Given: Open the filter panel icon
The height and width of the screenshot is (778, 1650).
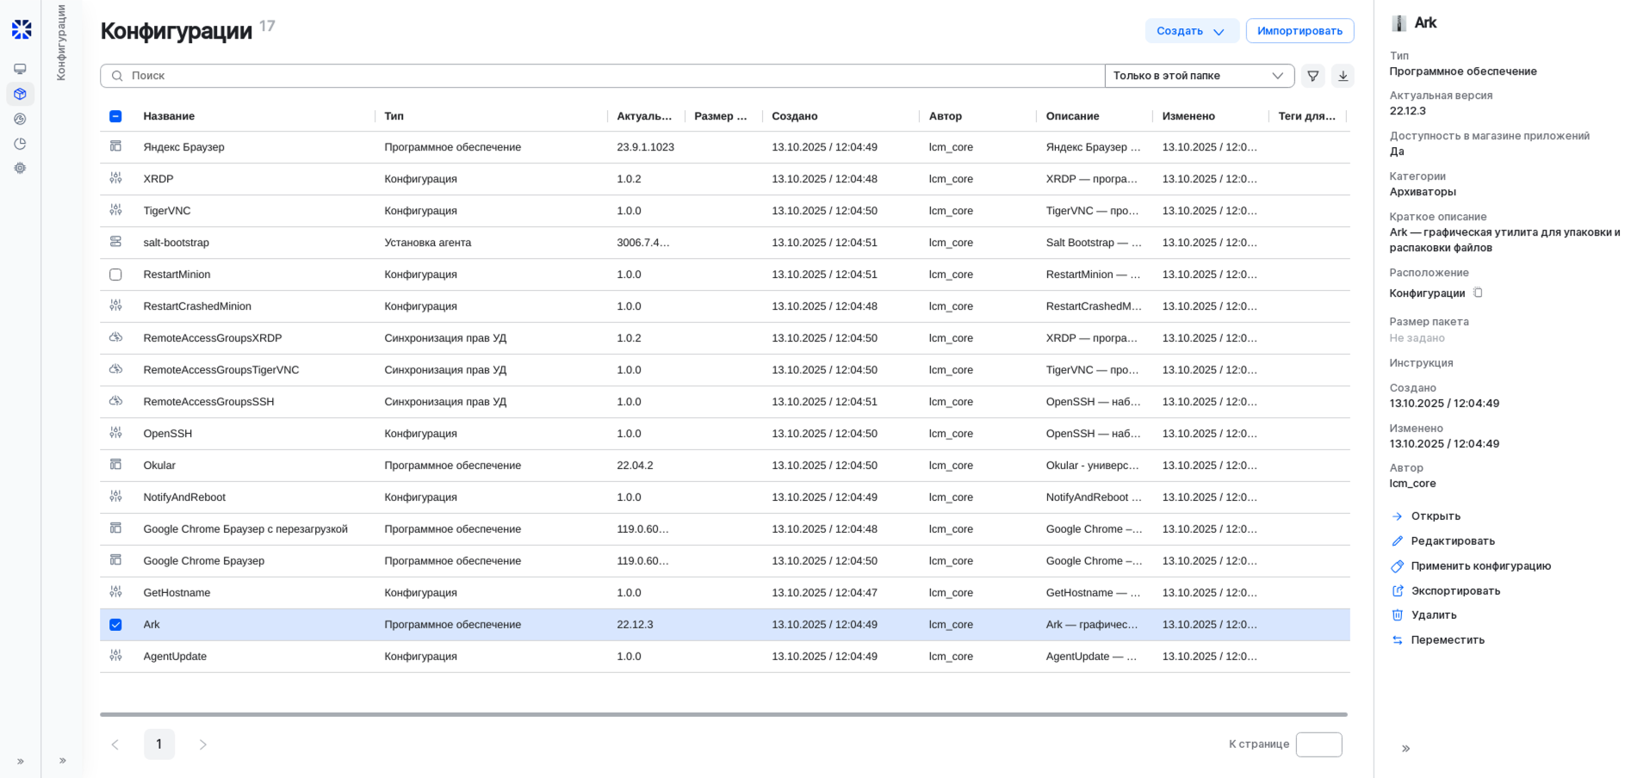Looking at the screenshot, I should [x=1312, y=76].
